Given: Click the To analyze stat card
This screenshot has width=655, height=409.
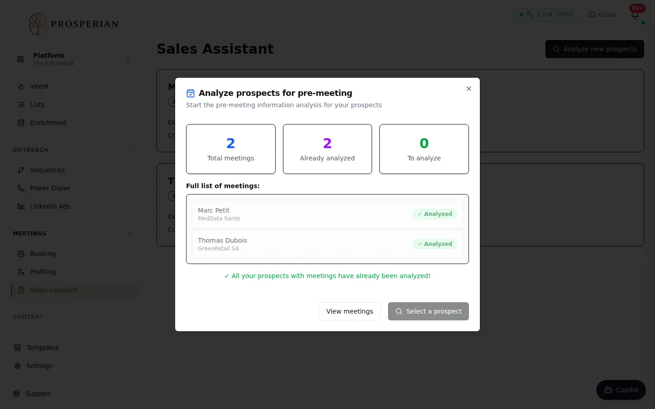Looking at the screenshot, I should coord(424,149).
